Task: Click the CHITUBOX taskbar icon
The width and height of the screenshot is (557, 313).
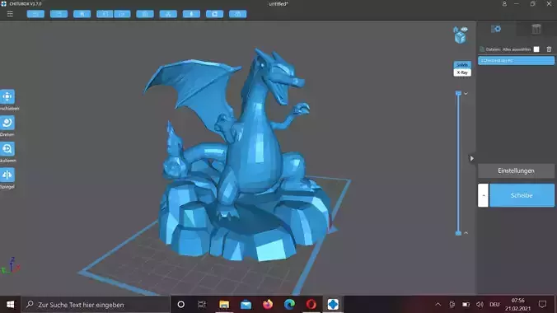Action: tap(333, 305)
